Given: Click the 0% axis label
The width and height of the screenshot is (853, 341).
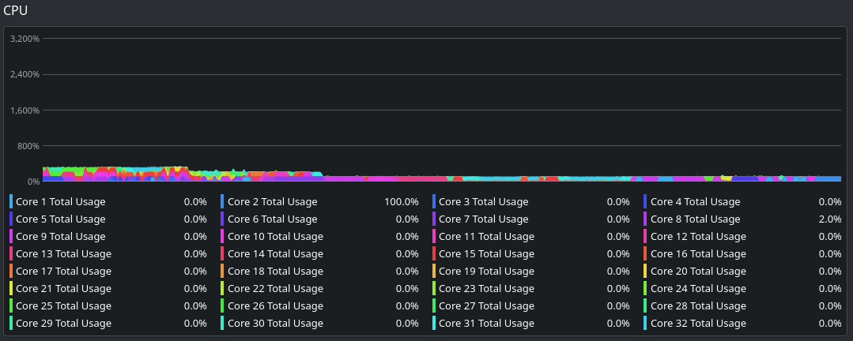Looking at the screenshot, I should point(34,182).
